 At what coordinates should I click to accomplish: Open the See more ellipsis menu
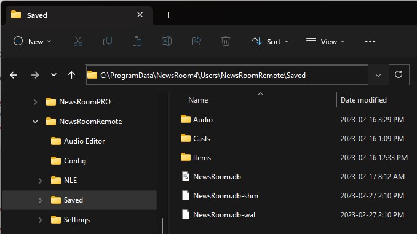coord(370,41)
